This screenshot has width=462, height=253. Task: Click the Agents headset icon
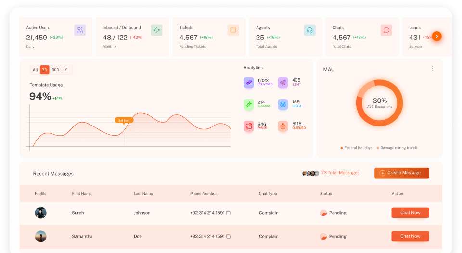coord(309,30)
